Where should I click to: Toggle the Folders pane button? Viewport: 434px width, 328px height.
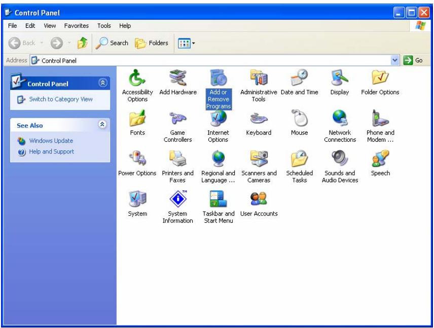click(152, 43)
